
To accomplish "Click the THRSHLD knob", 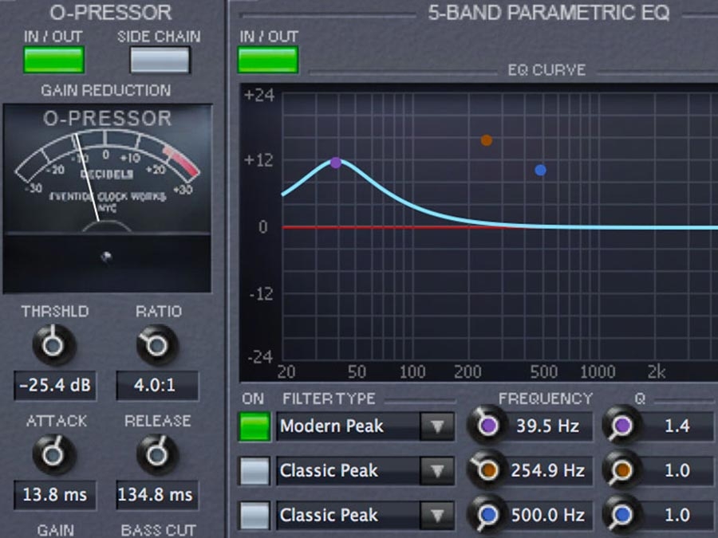I will [54, 345].
